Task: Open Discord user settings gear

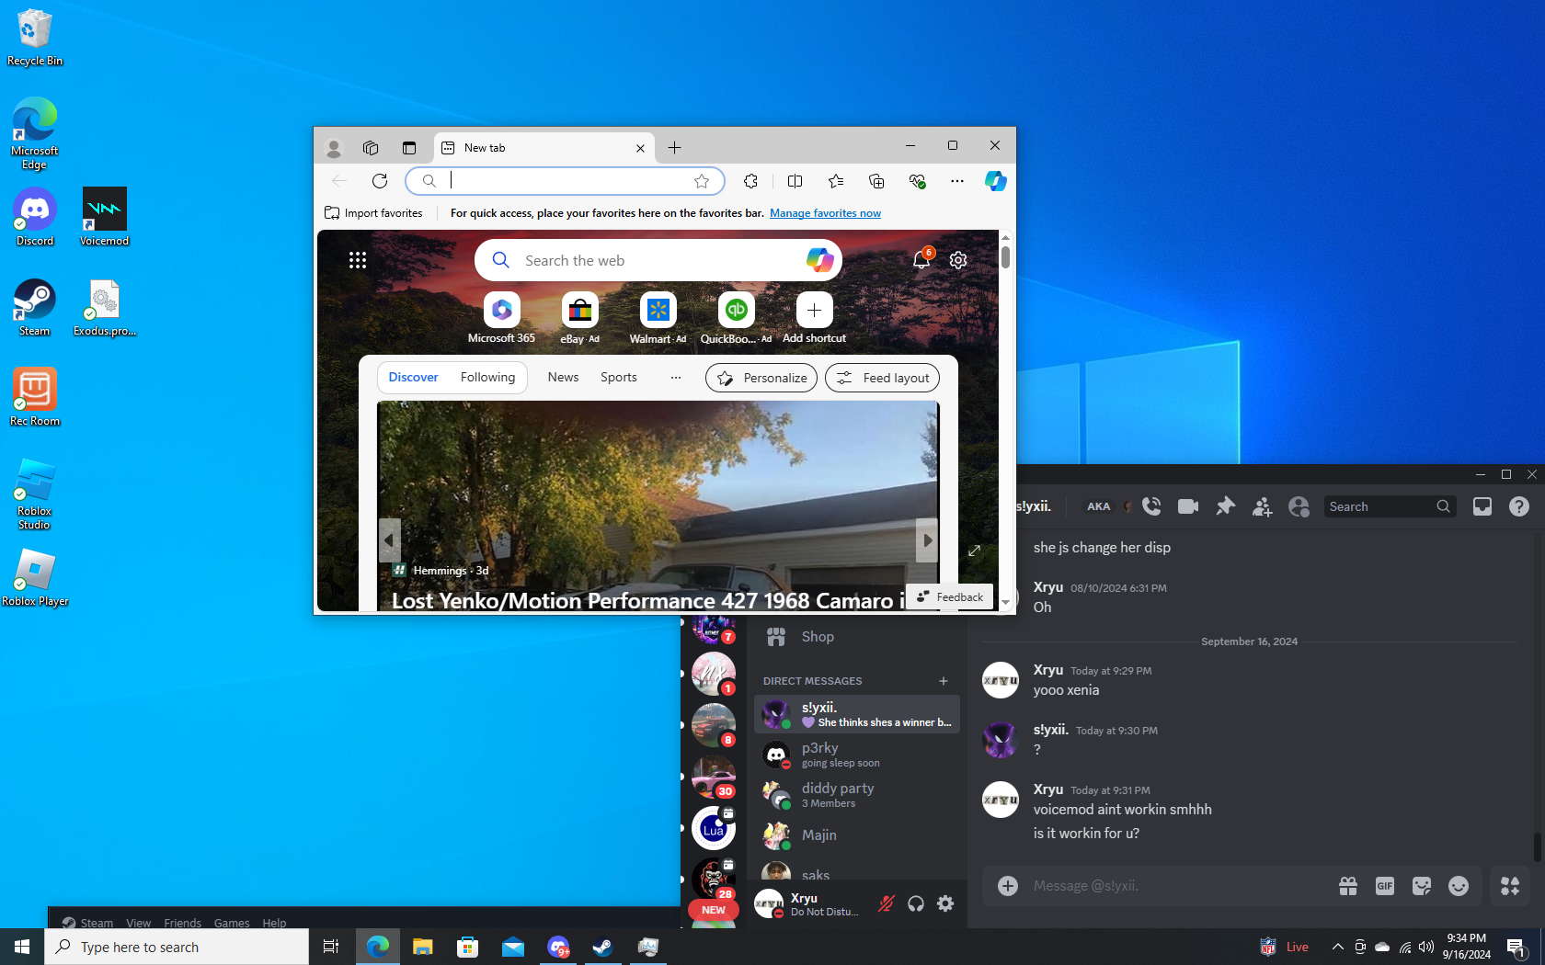Action: [x=945, y=904]
